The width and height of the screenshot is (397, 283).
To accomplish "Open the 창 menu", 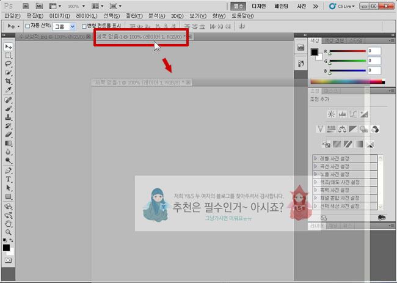I will [219, 16].
